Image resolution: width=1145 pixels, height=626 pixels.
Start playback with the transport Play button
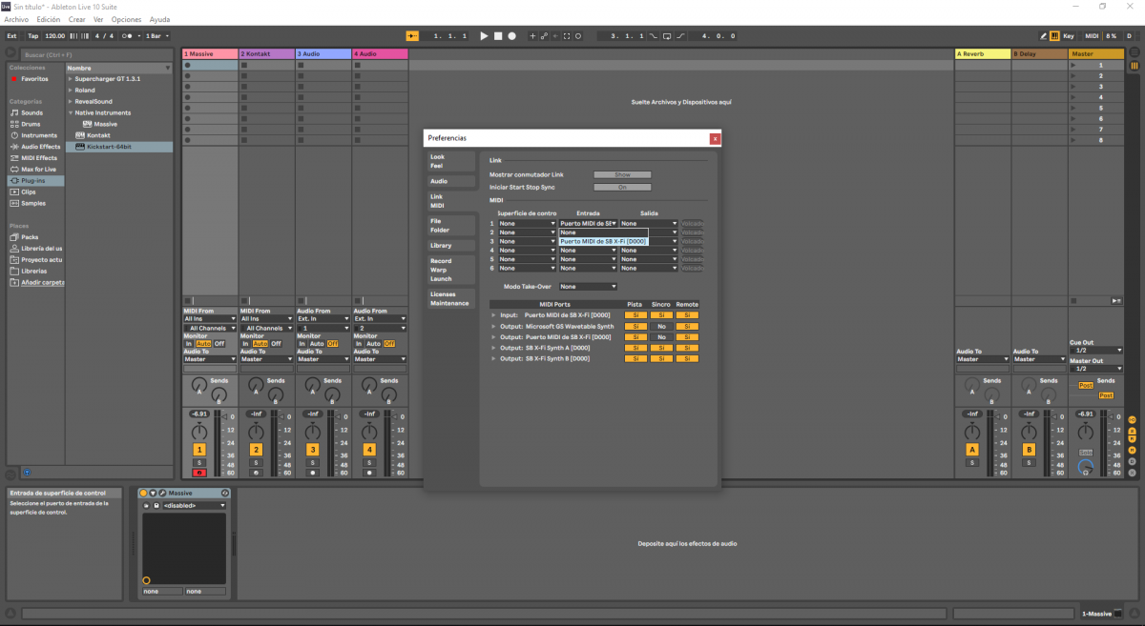(x=484, y=35)
